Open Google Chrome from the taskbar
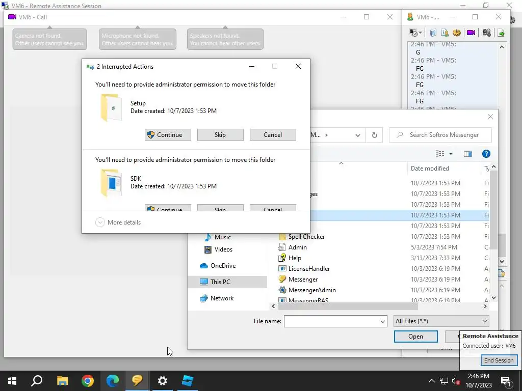 88,381
